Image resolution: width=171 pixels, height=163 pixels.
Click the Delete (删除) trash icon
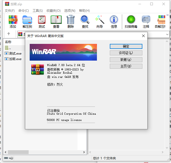71,21
